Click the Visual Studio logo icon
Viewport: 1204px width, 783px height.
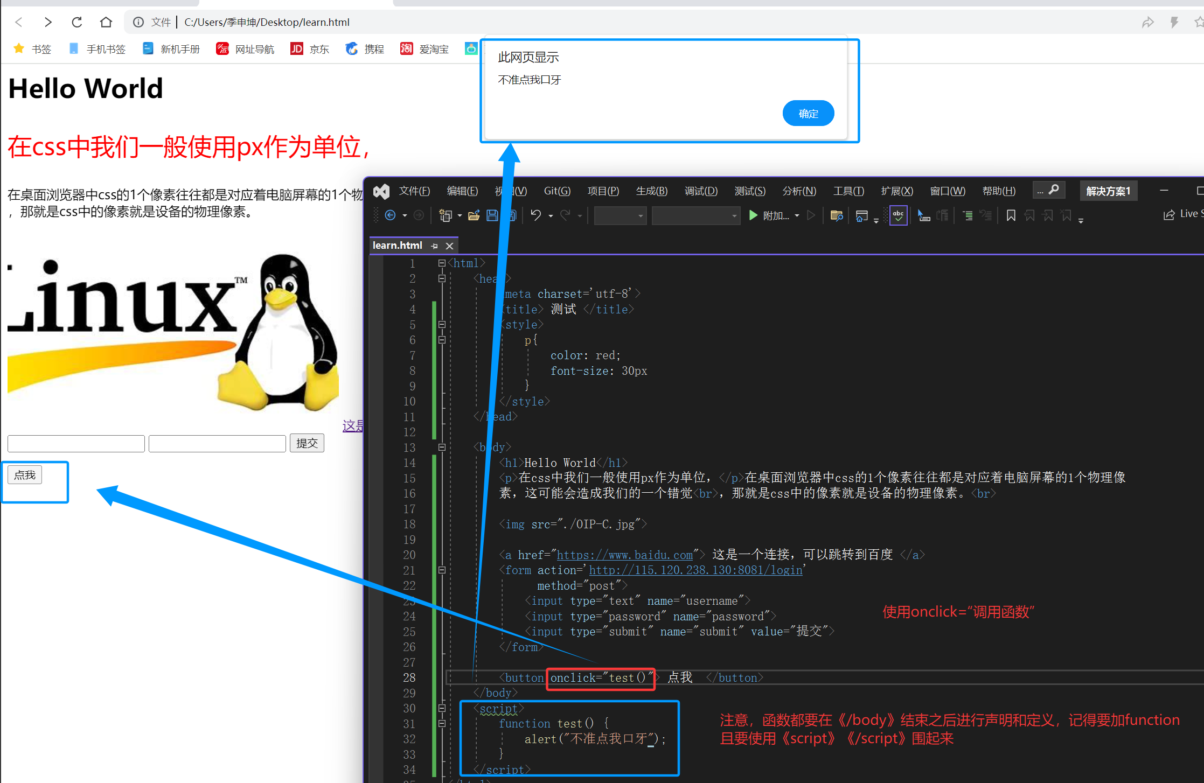[381, 191]
